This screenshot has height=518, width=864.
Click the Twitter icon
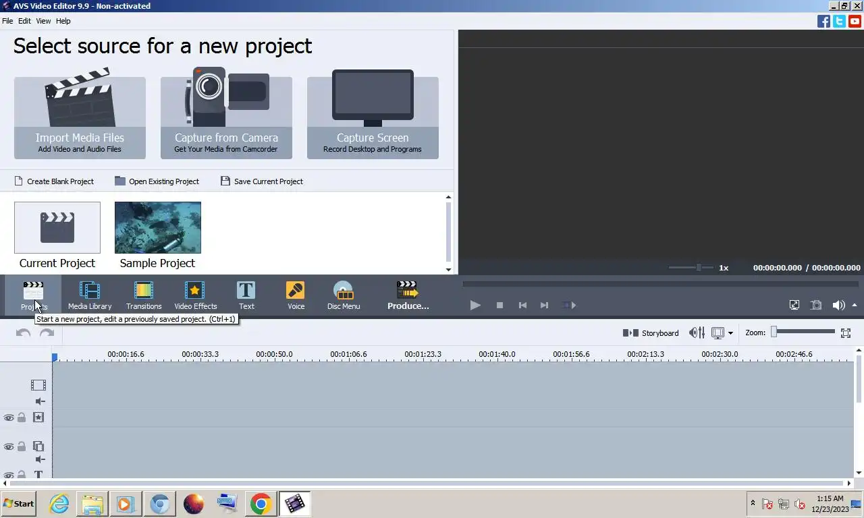click(x=839, y=21)
